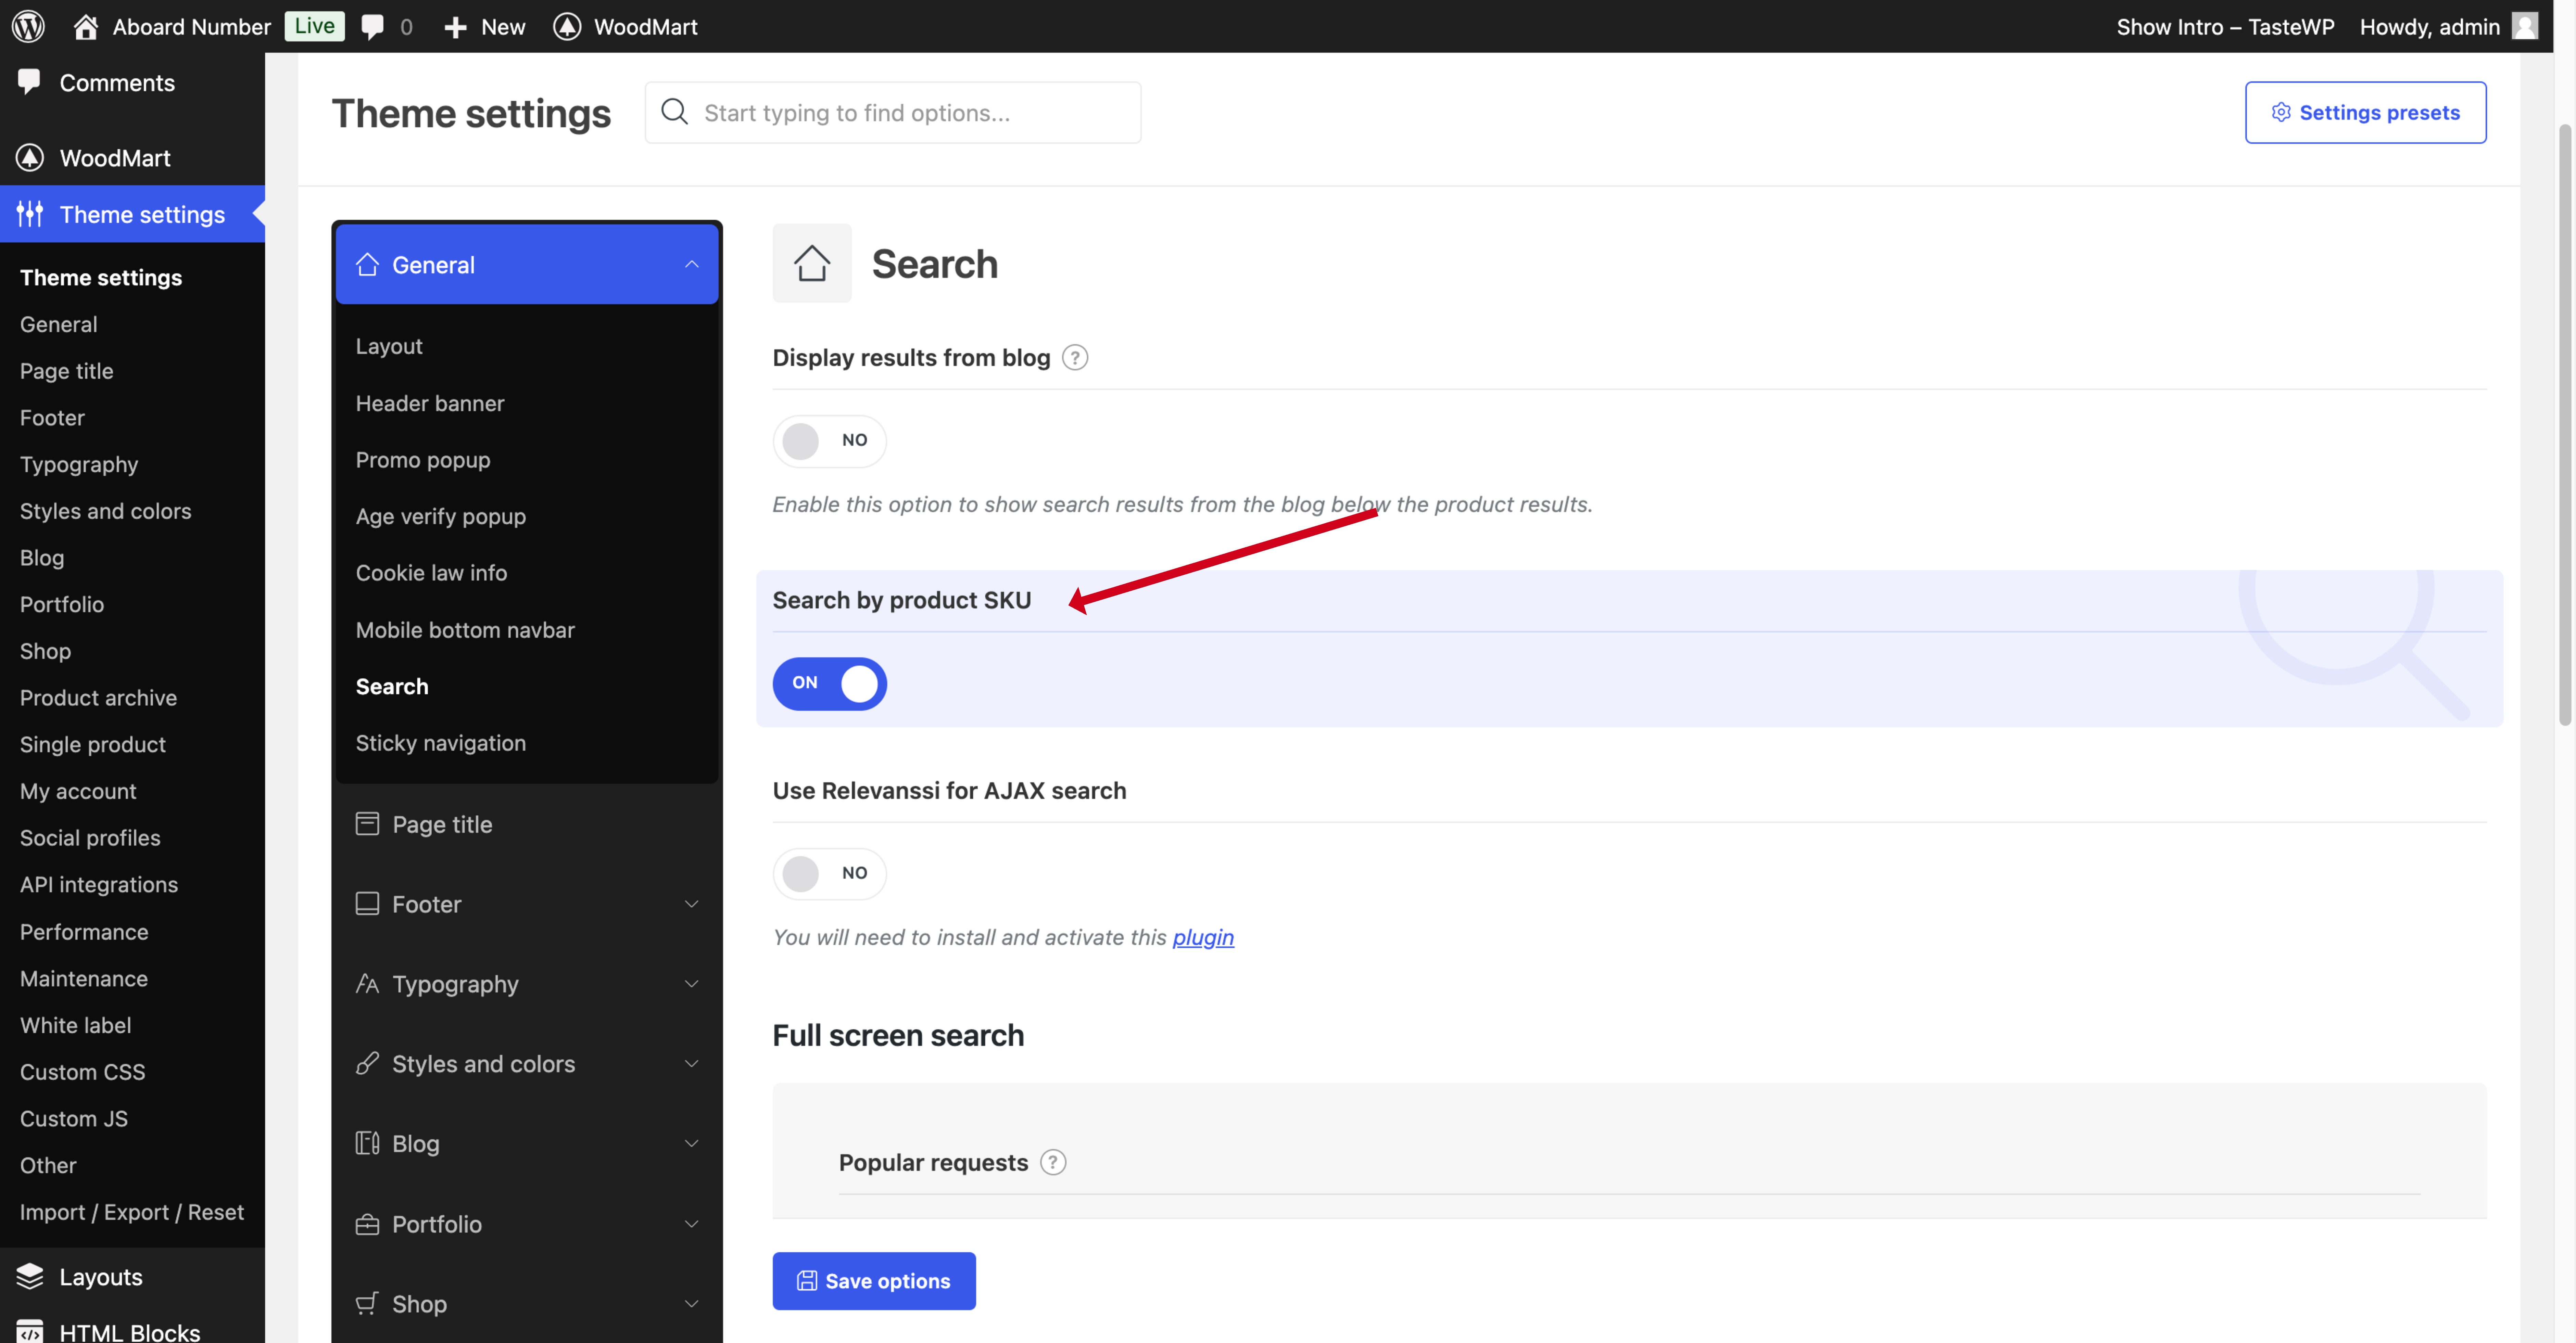Screen dimensions: 2576x1343
Task: Click the large house icon beside Search heading
Action: 812,263
